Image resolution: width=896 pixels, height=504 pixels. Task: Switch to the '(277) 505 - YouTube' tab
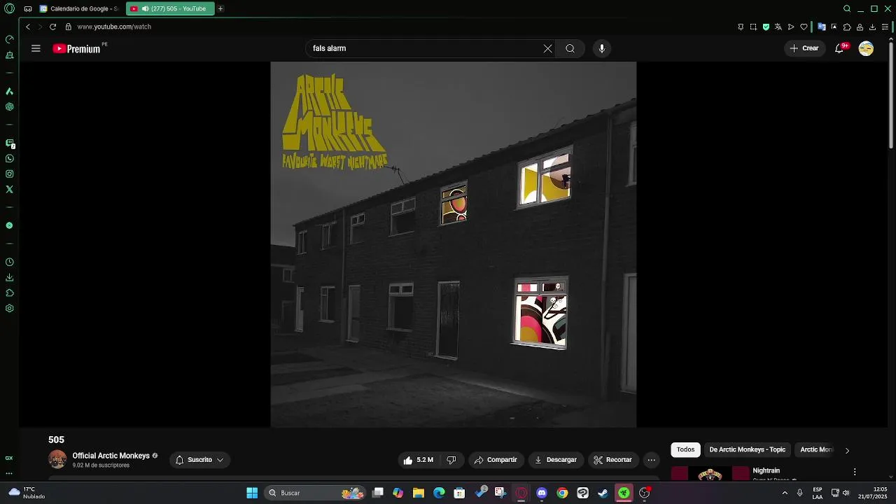pyautogui.click(x=169, y=8)
